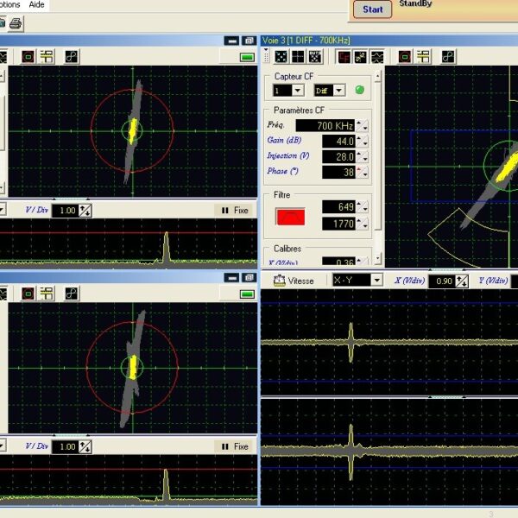
Task: Open the Capteur CF number dropdown showing 1
Action: (299, 90)
